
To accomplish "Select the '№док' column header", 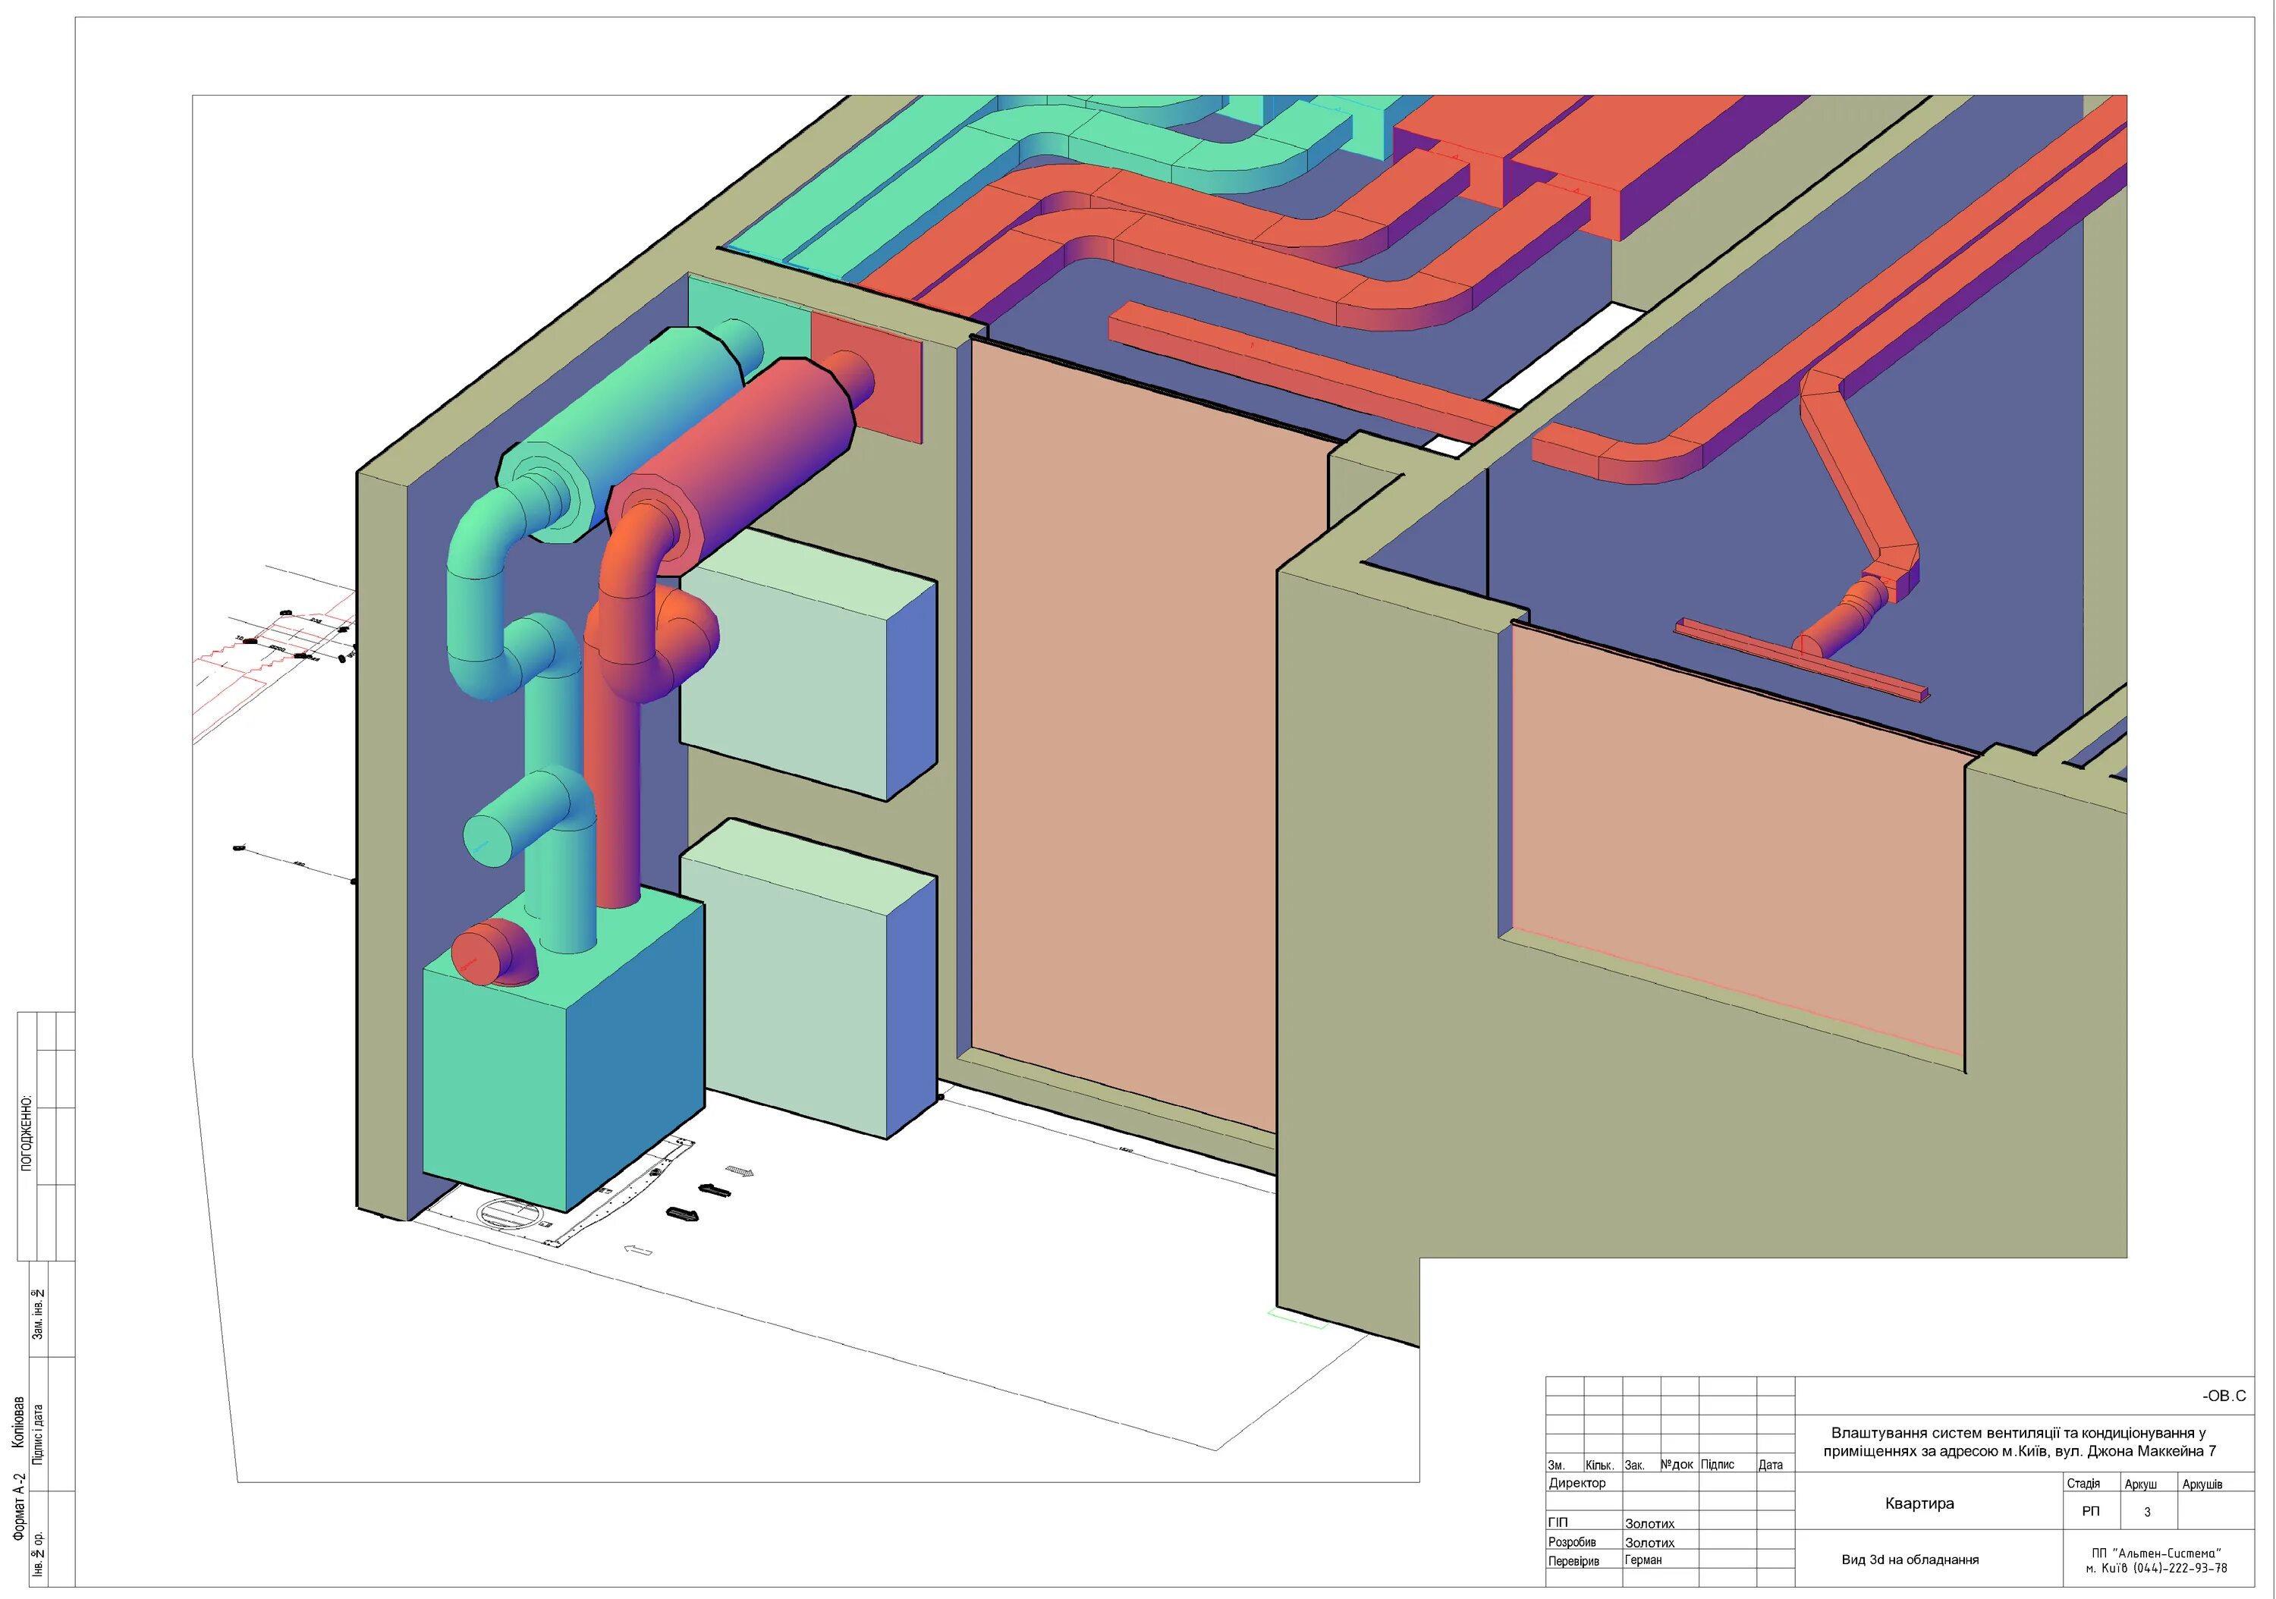I will click(x=1677, y=1464).
